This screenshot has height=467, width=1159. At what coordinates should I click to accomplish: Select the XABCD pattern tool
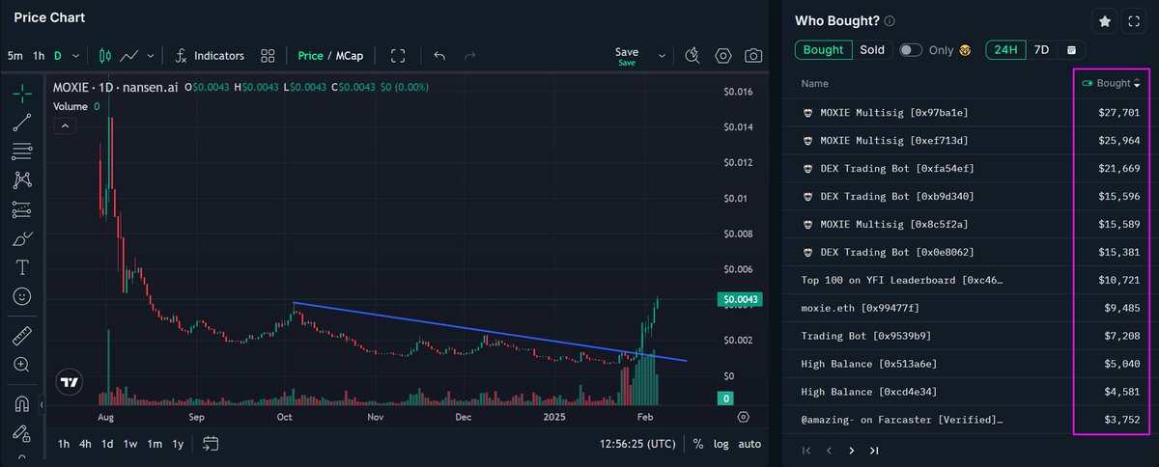pyautogui.click(x=21, y=180)
